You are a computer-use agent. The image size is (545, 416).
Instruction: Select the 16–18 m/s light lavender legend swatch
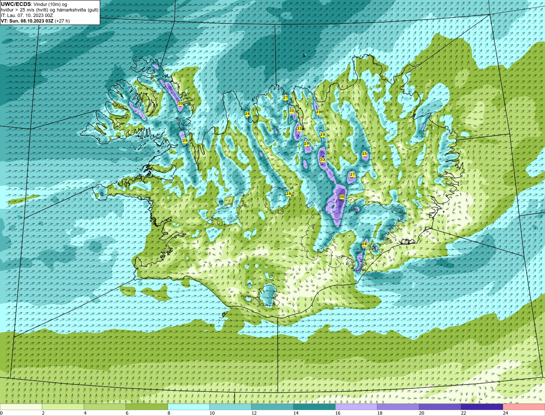pyautogui.click(x=356, y=407)
